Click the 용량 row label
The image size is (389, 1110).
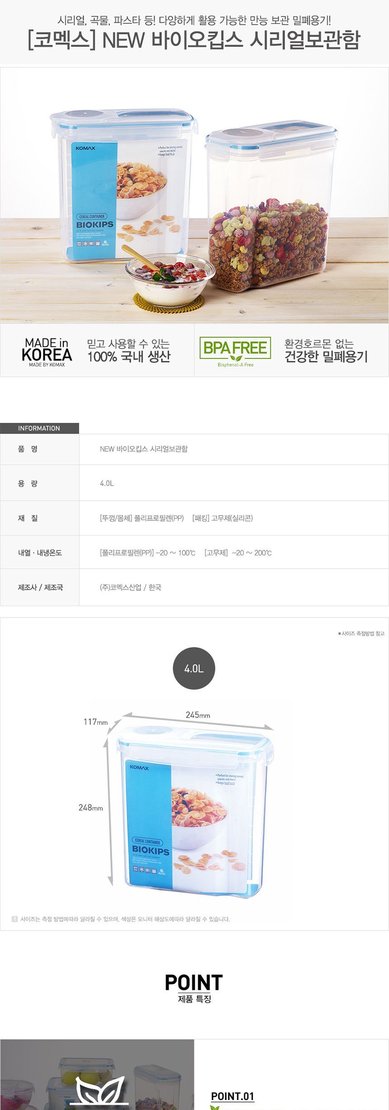(x=28, y=483)
